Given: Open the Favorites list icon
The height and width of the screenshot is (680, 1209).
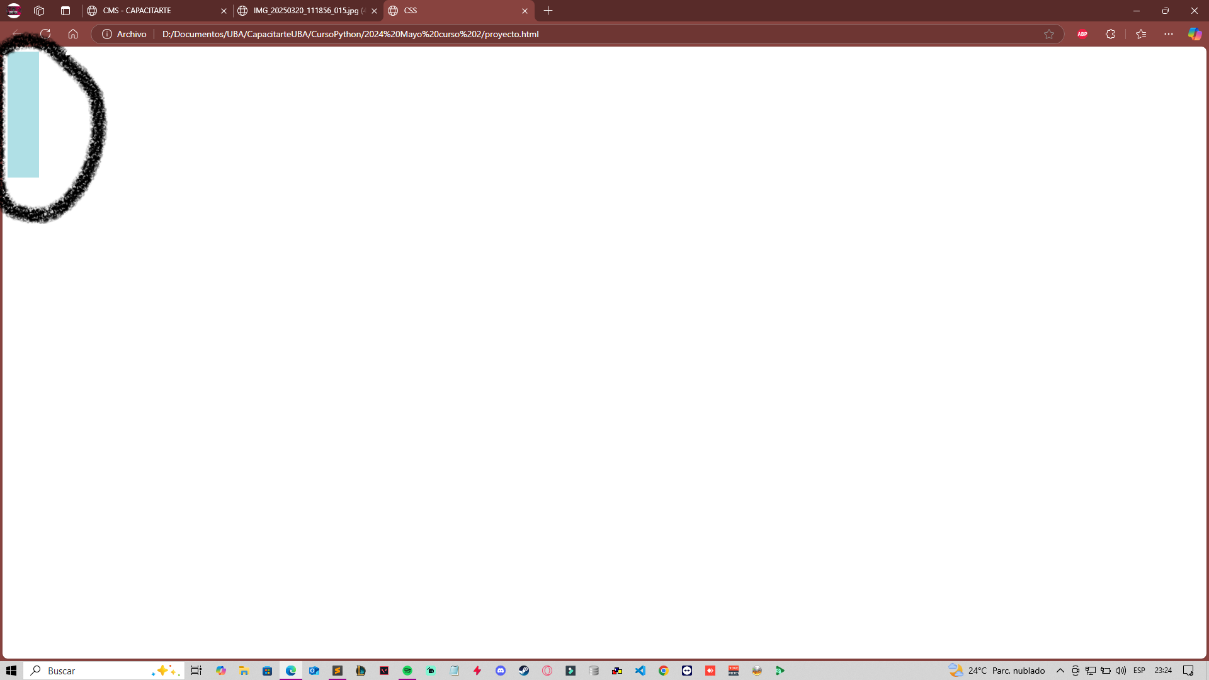Looking at the screenshot, I should click(1141, 34).
